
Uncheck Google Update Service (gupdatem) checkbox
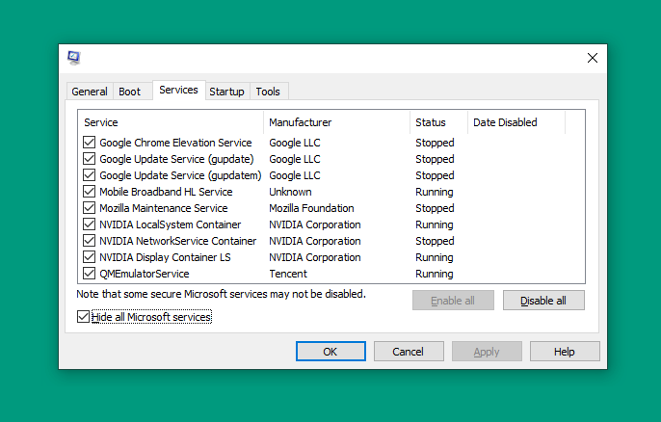point(89,175)
